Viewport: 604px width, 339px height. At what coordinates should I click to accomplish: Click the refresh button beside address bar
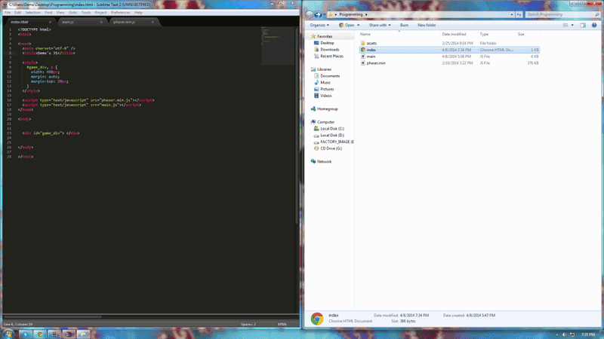517,14
